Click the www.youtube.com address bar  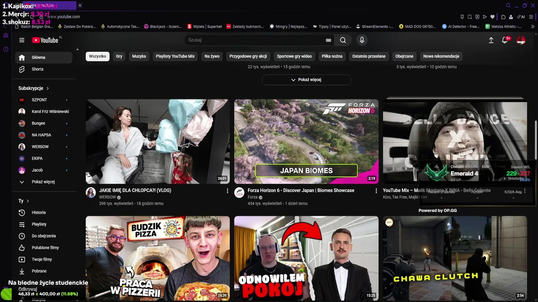tap(63, 17)
